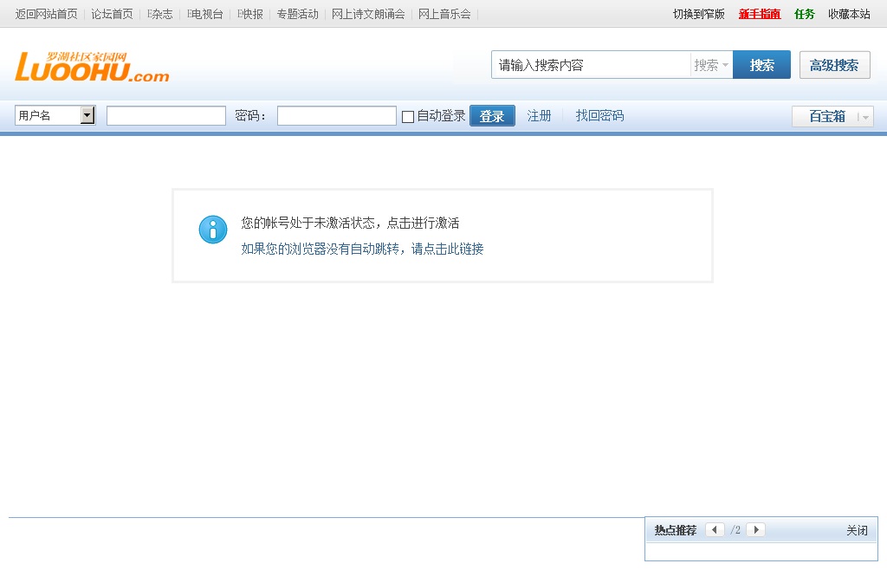Click the LUOOHU.com site logo

click(92, 67)
